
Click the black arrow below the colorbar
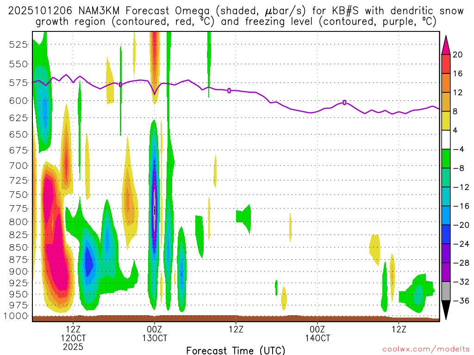tap(446, 310)
